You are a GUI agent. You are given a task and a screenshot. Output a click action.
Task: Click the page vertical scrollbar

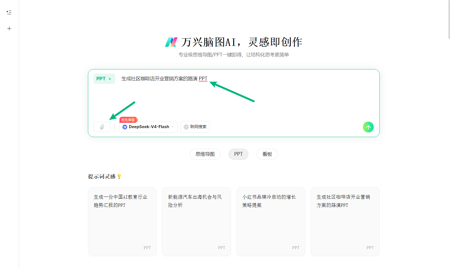point(449,20)
